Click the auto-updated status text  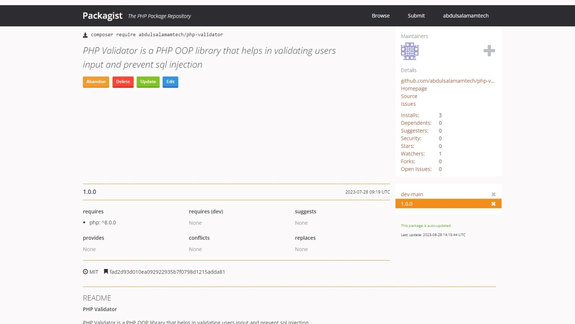[x=426, y=226]
